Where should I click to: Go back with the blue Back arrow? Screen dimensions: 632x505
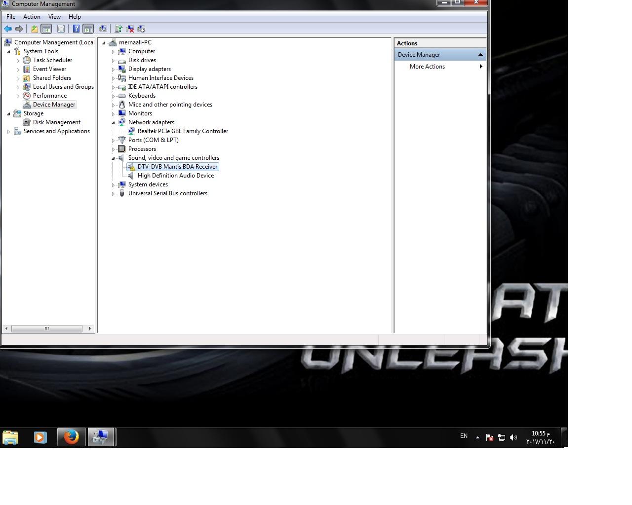(8, 29)
